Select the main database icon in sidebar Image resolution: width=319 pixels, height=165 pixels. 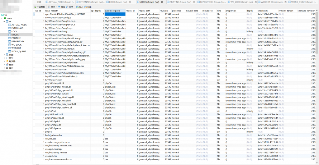click(5, 18)
